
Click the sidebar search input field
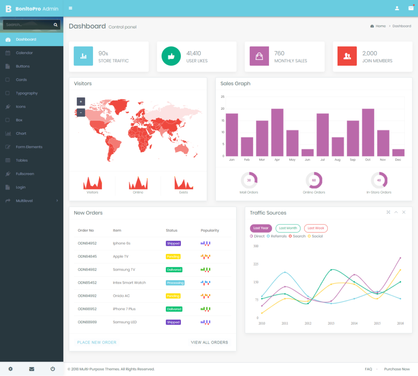coord(24,24)
